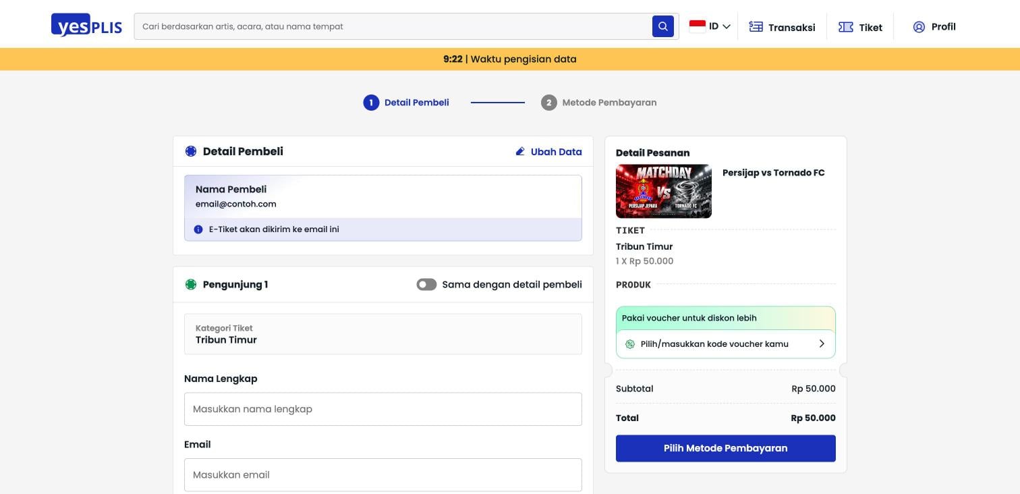Toggle Sama dengan detail pembeli switch
This screenshot has height=494, width=1020.
426,285
